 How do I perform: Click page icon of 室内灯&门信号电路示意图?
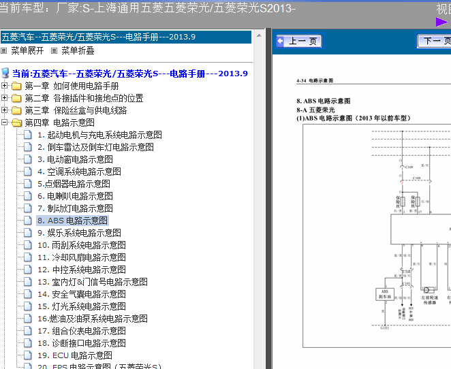coord(28,282)
